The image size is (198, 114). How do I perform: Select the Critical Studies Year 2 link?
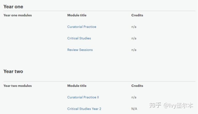click(x=84, y=109)
